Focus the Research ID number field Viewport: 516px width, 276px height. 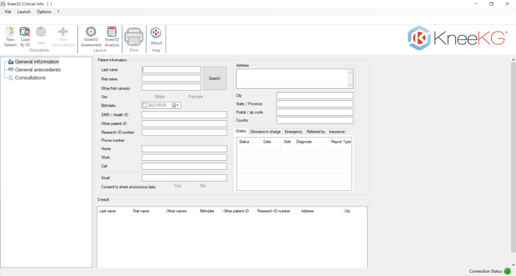[x=184, y=133]
